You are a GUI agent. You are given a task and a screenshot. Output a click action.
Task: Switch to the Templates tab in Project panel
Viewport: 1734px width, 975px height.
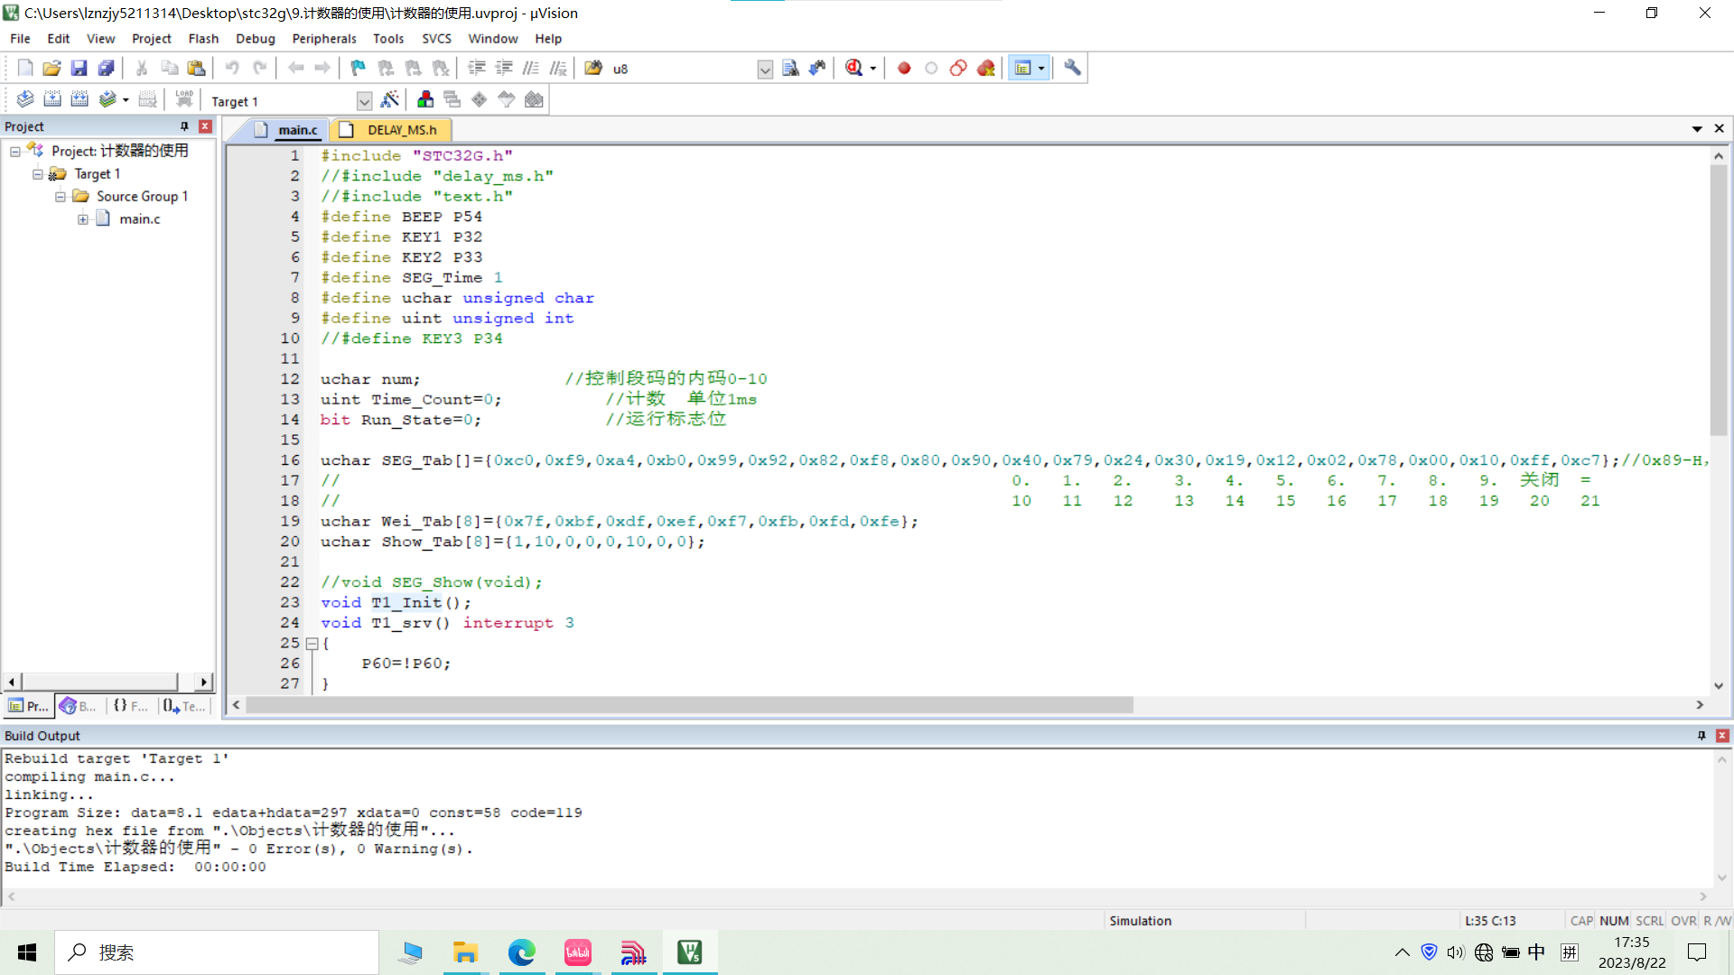pos(184,706)
